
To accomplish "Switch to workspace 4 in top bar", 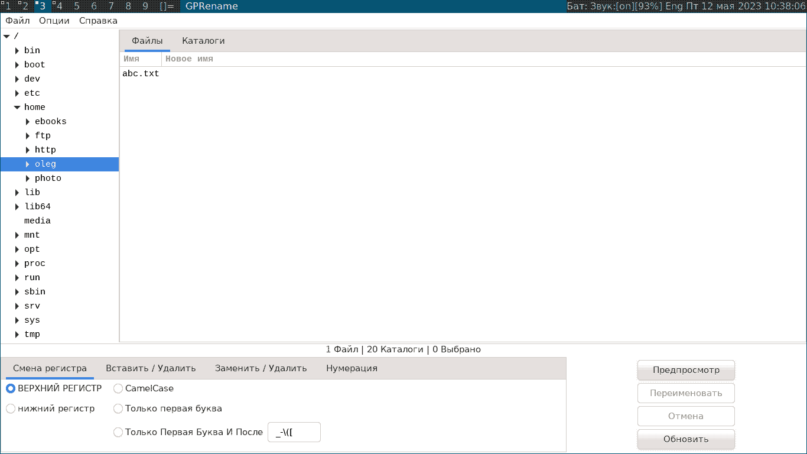I will click(x=58, y=6).
